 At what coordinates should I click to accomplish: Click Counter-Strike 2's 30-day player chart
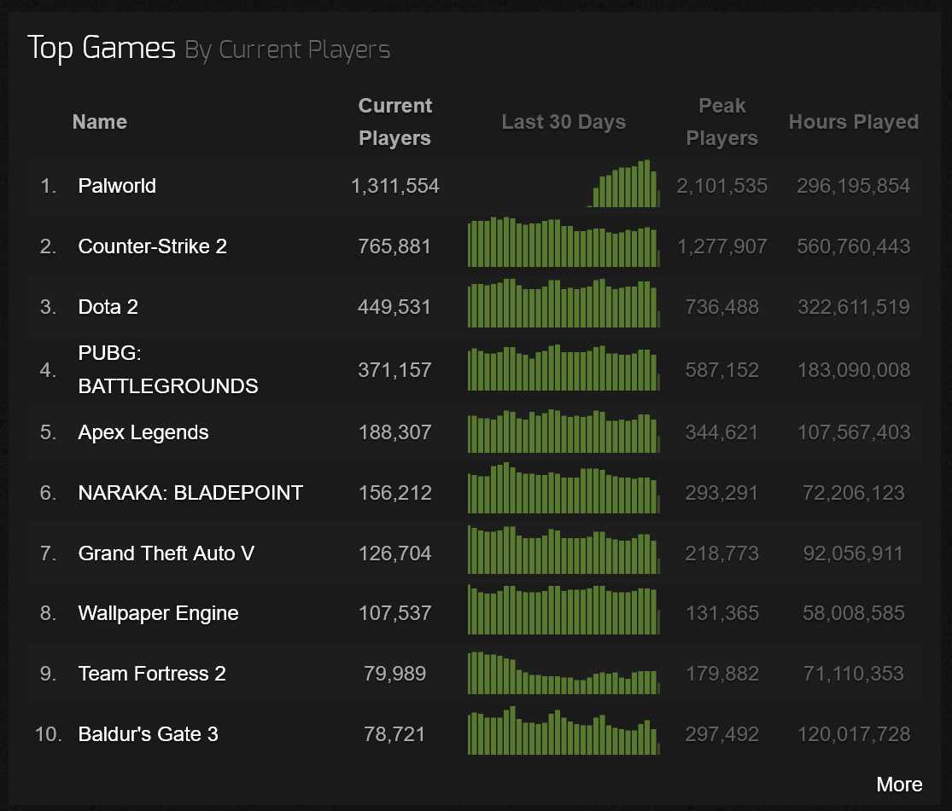coord(564,243)
